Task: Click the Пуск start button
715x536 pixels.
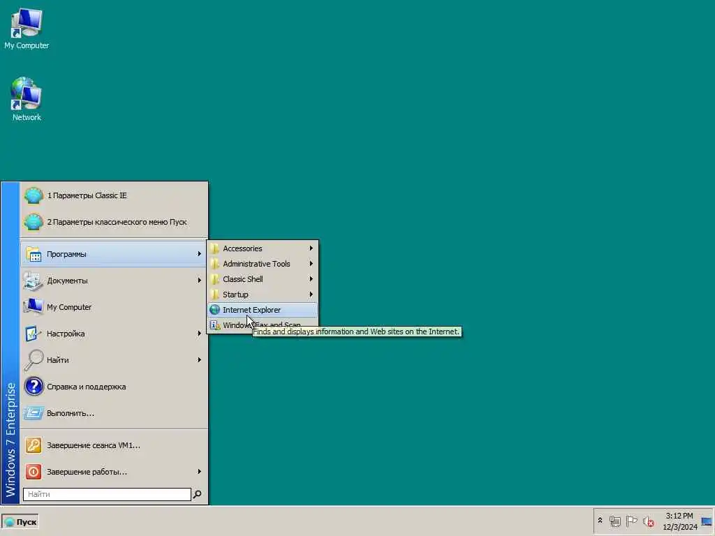Action: 20,522
